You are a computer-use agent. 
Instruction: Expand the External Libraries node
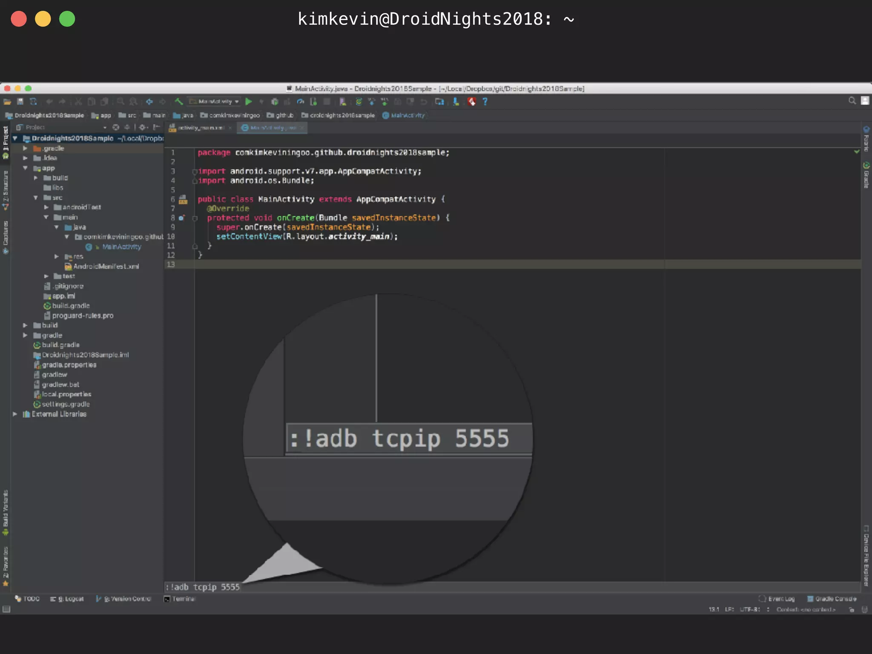pyautogui.click(x=15, y=414)
